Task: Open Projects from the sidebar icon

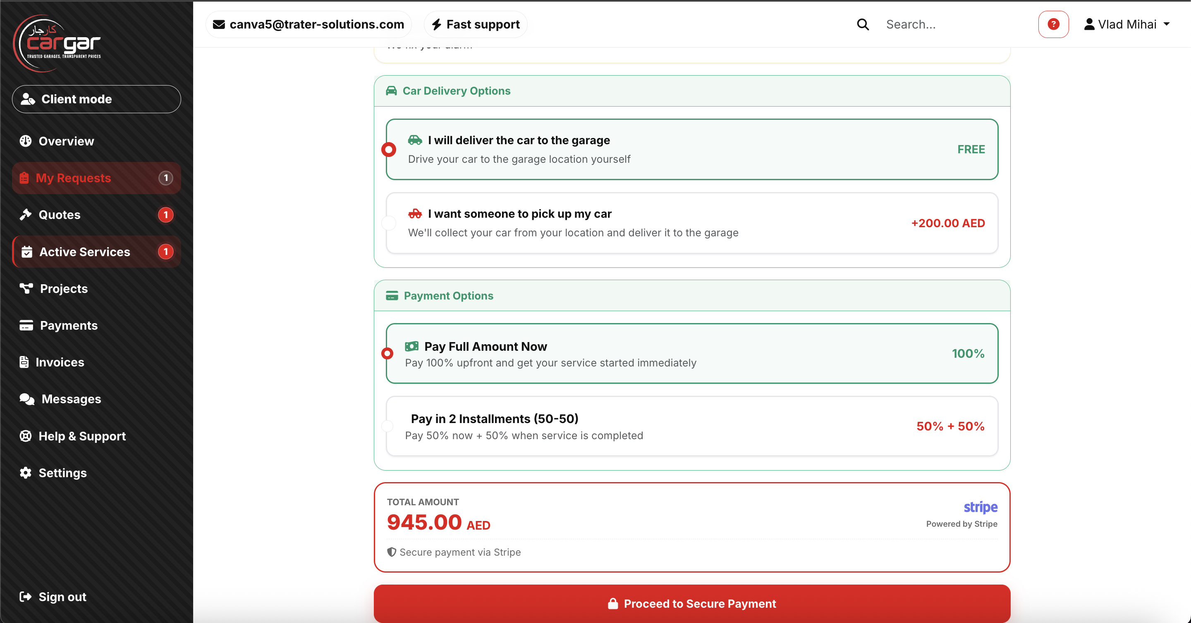Action: pyautogui.click(x=26, y=288)
